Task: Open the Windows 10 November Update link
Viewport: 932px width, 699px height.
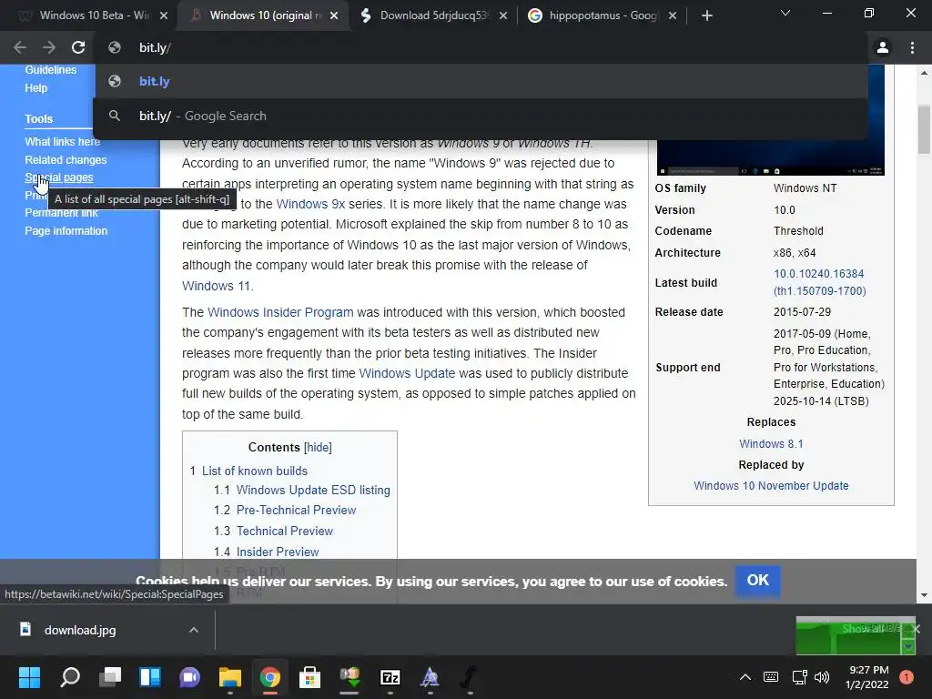Action: point(771,486)
